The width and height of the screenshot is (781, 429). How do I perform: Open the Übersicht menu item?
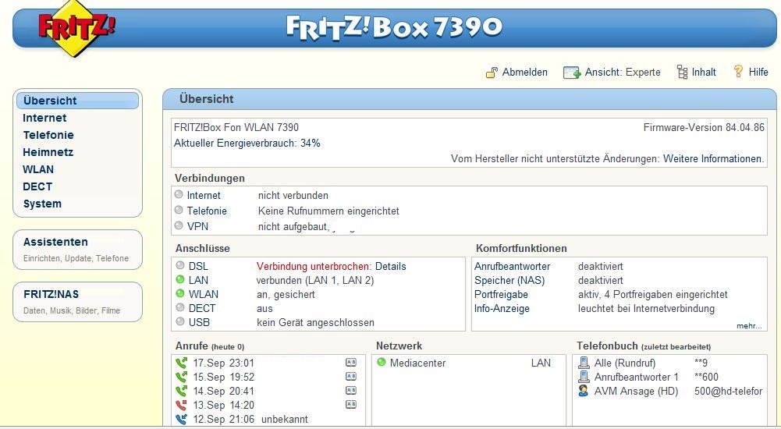coord(78,101)
